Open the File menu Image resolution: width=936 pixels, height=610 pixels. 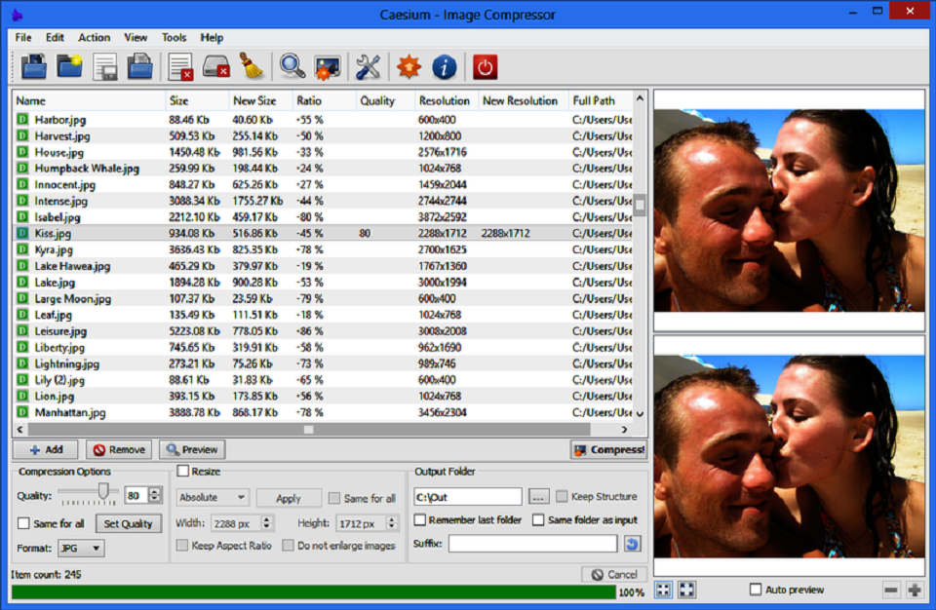pos(23,38)
